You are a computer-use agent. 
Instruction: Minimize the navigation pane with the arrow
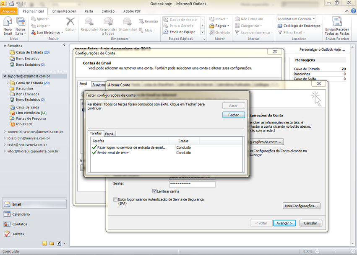[x=64, y=45]
